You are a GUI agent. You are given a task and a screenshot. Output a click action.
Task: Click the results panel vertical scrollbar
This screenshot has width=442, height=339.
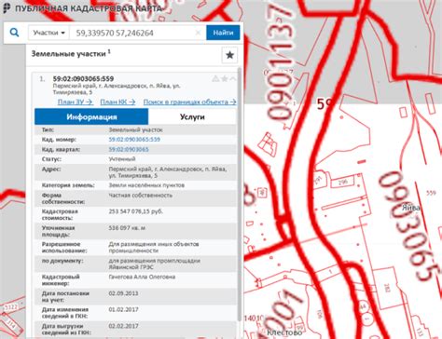(x=240, y=194)
